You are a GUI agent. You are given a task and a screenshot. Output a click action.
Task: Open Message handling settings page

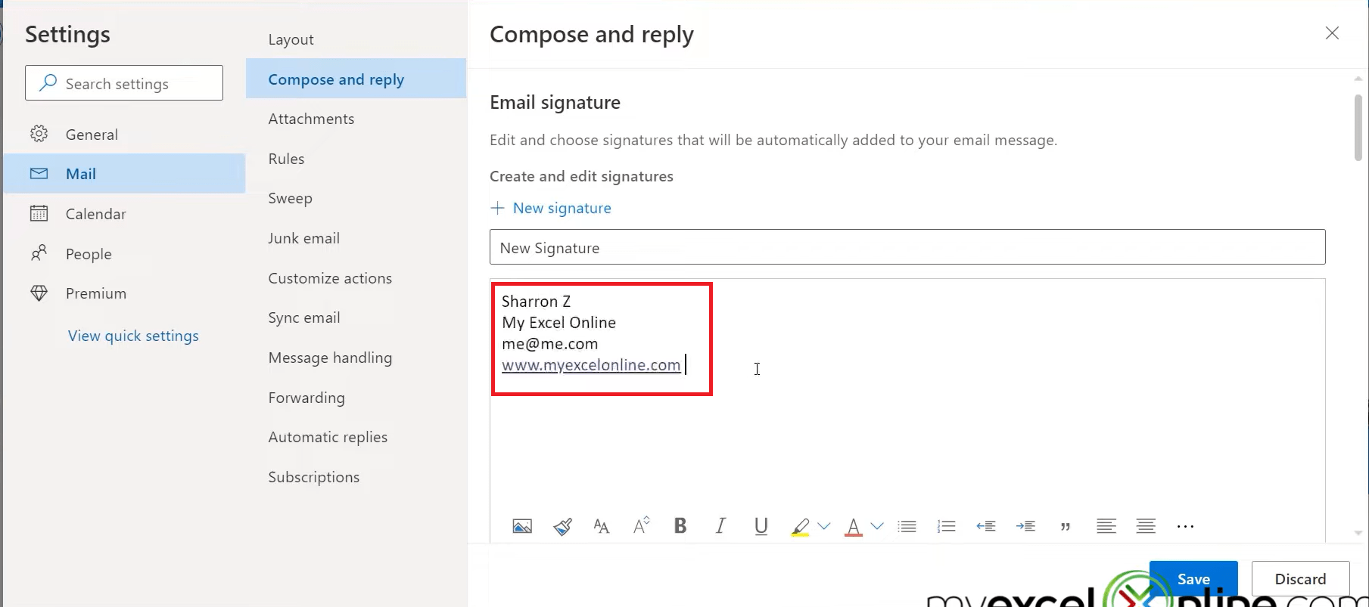pyautogui.click(x=356, y=358)
